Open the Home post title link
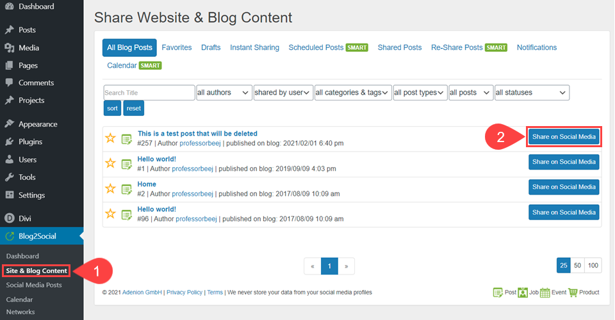This screenshot has height=320, width=615. pos(147,184)
